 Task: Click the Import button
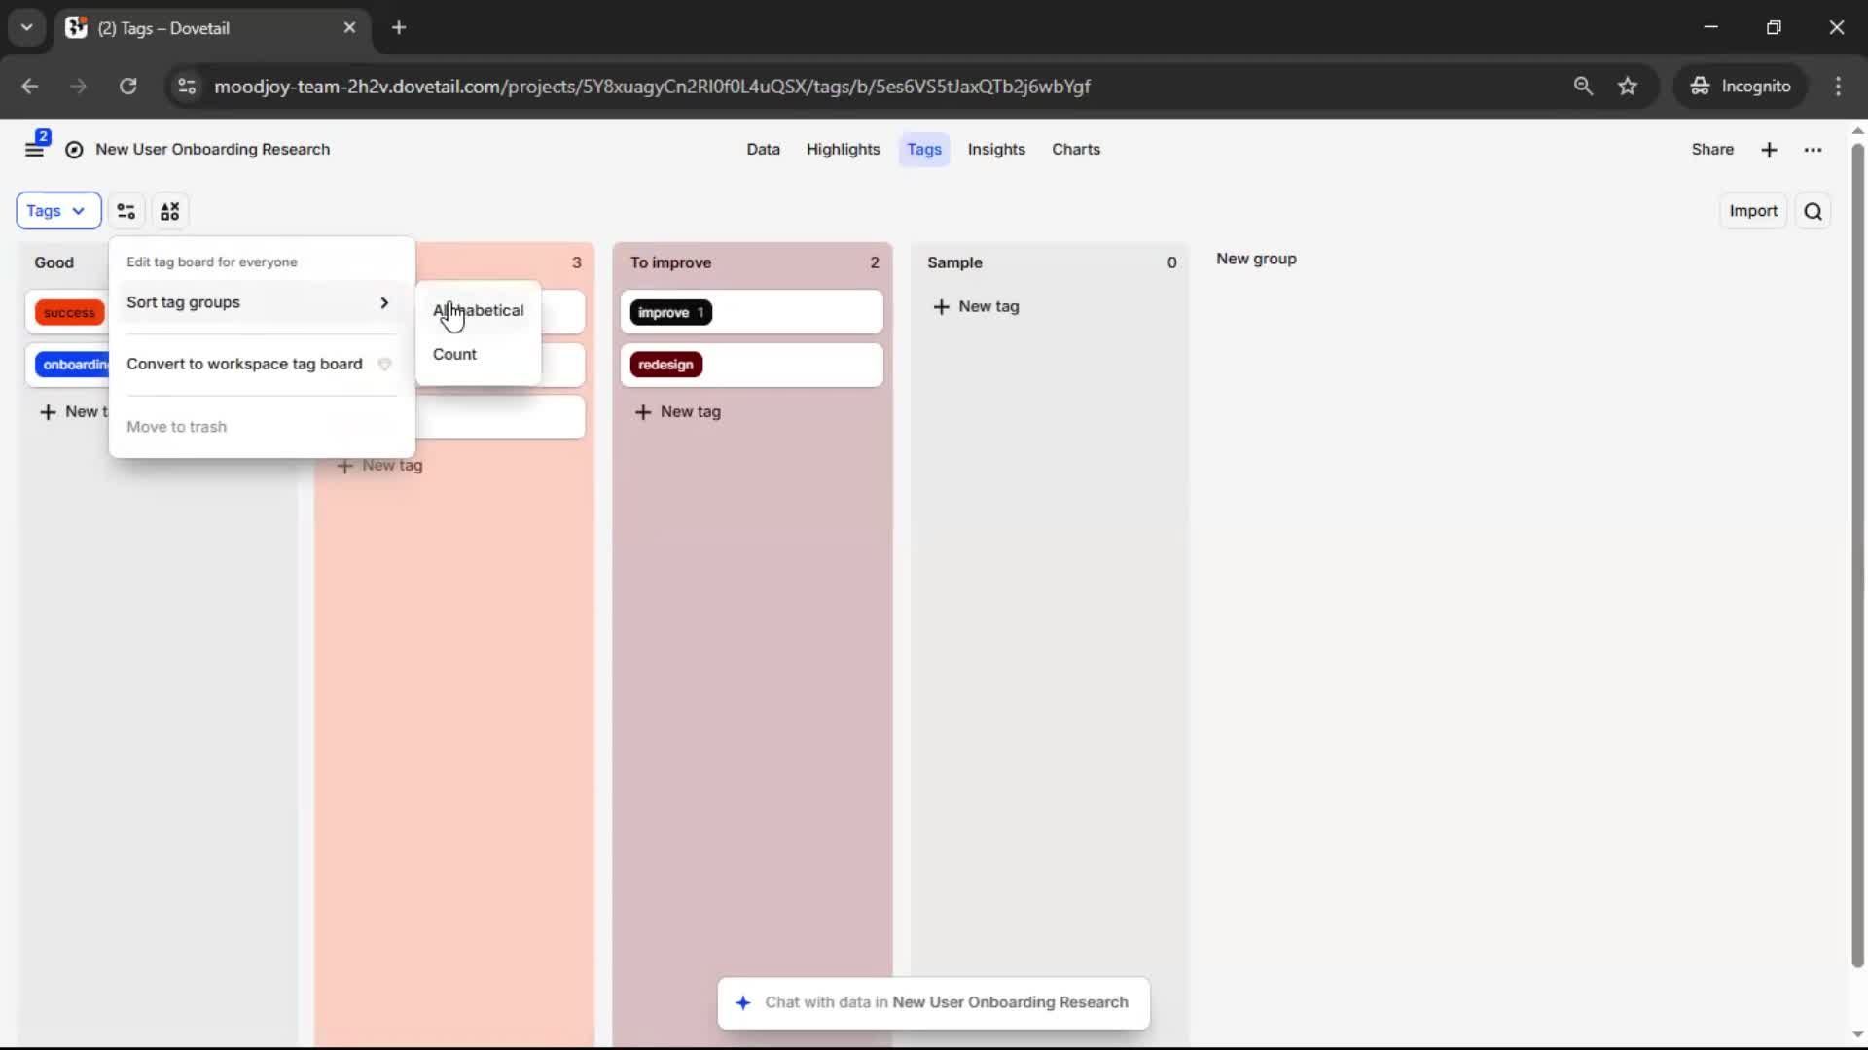tap(1753, 211)
